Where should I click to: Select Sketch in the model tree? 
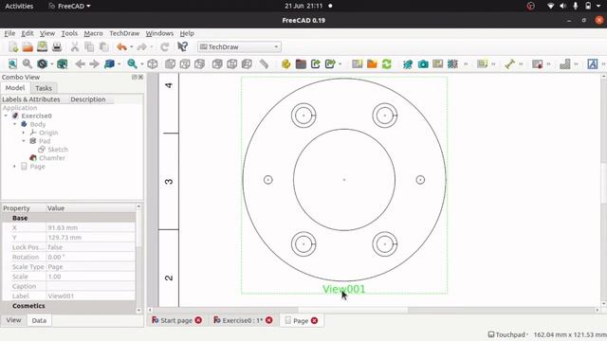pyautogui.click(x=58, y=150)
